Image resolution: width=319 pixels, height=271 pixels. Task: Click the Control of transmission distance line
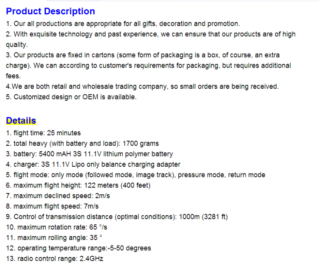coord(117,217)
